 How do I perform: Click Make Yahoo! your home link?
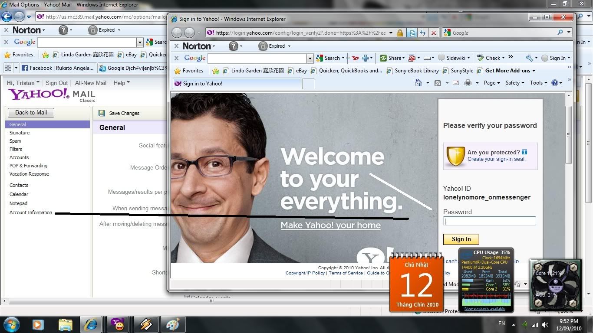(331, 225)
